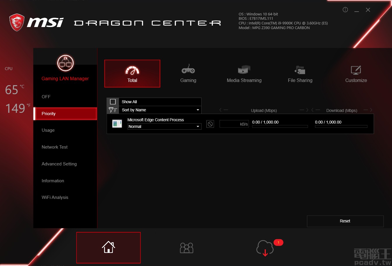Open the WiFi Analysis section

(x=55, y=197)
